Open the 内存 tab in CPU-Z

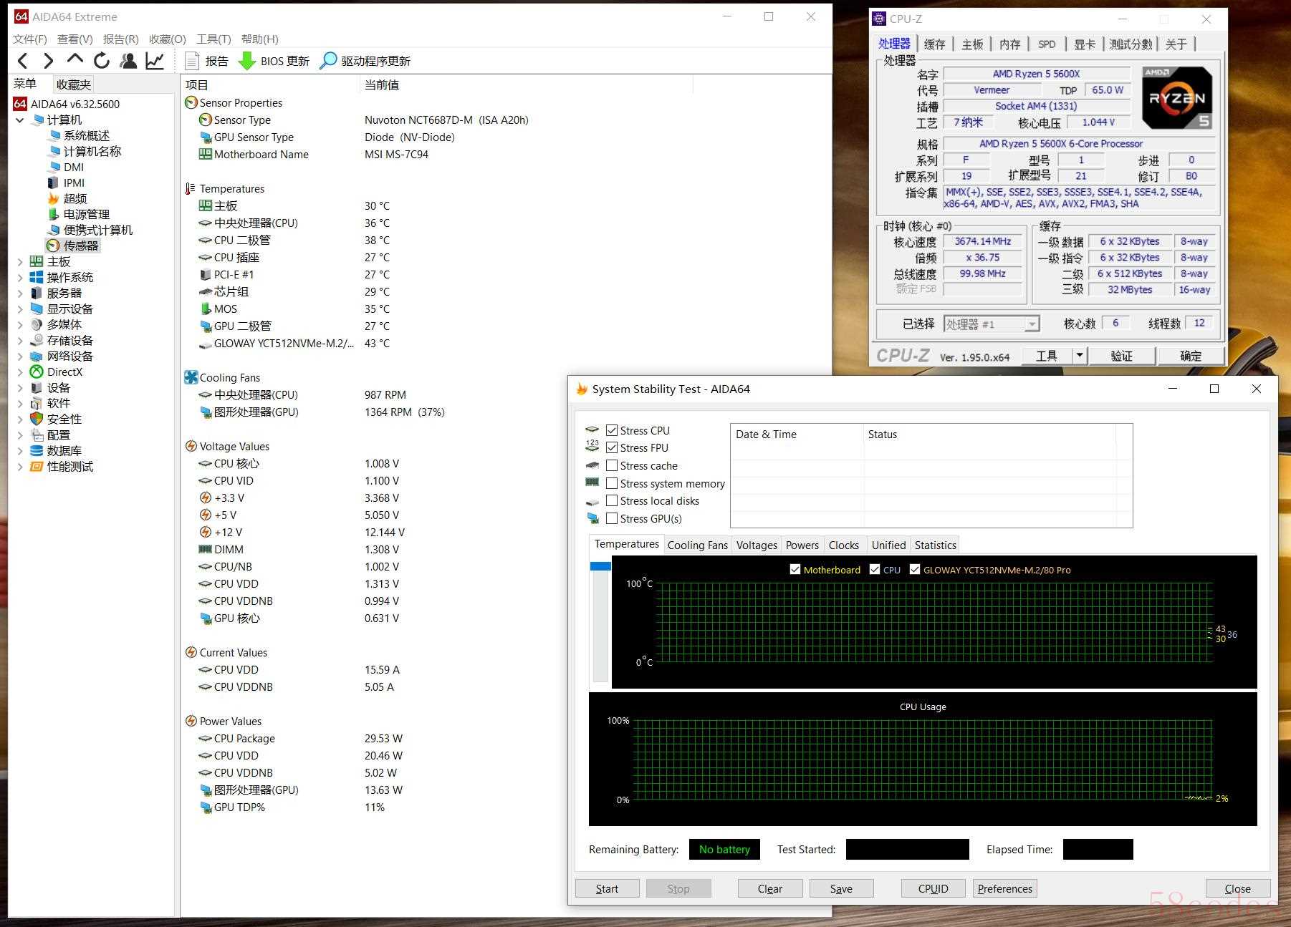(1009, 44)
